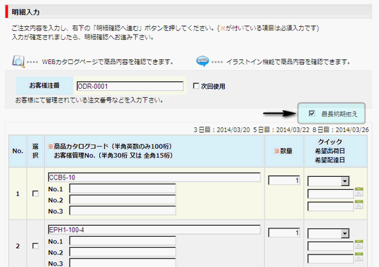Tick the select checkbox for row 1
This screenshot has height=267, width=379.
(36, 193)
